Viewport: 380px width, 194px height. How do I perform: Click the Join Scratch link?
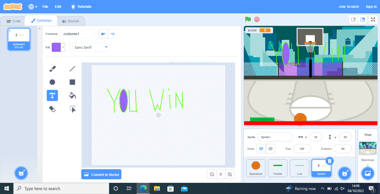(349, 7)
